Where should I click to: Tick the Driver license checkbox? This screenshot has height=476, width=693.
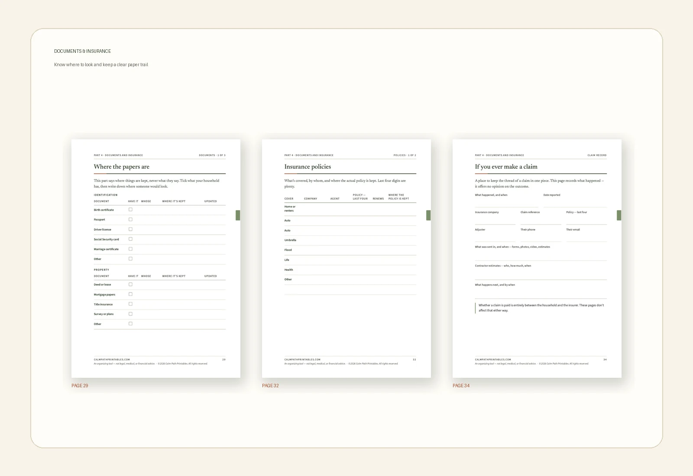pos(130,229)
